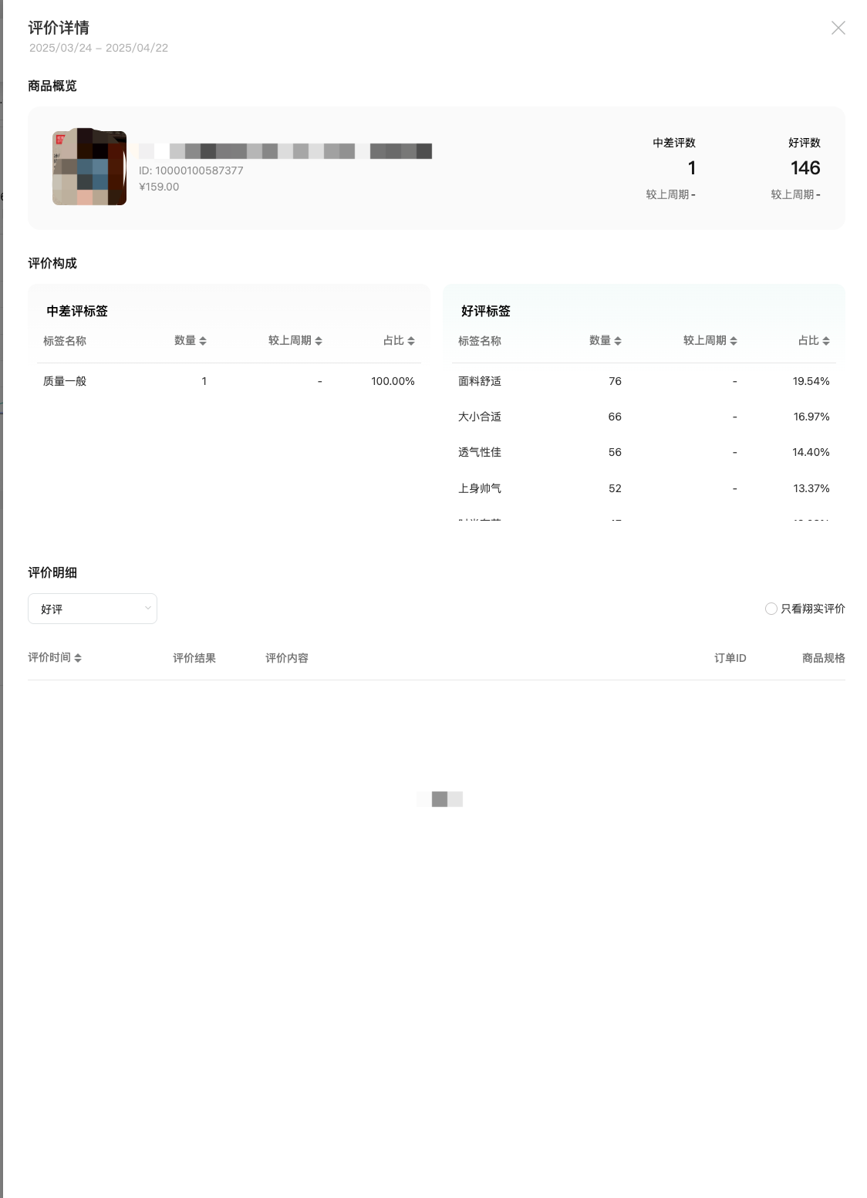
Task: Click the product thumbnail image
Action: point(89,167)
